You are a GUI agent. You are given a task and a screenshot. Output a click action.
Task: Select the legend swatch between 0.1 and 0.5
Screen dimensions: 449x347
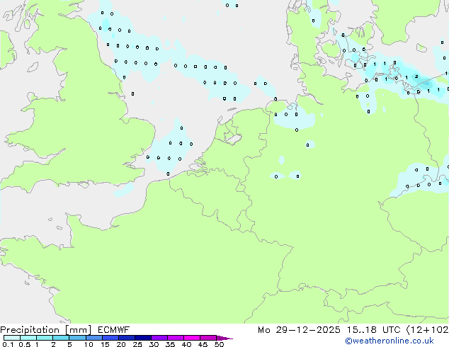click(x=12, y=338)
